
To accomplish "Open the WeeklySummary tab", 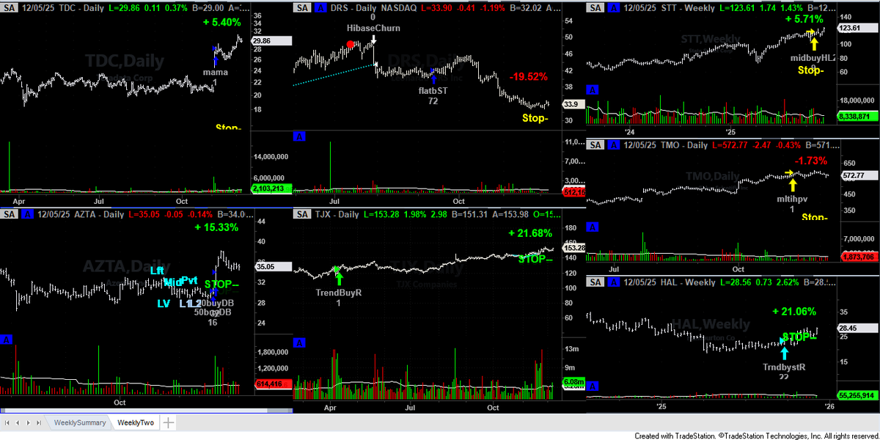I will click(80, 422).
